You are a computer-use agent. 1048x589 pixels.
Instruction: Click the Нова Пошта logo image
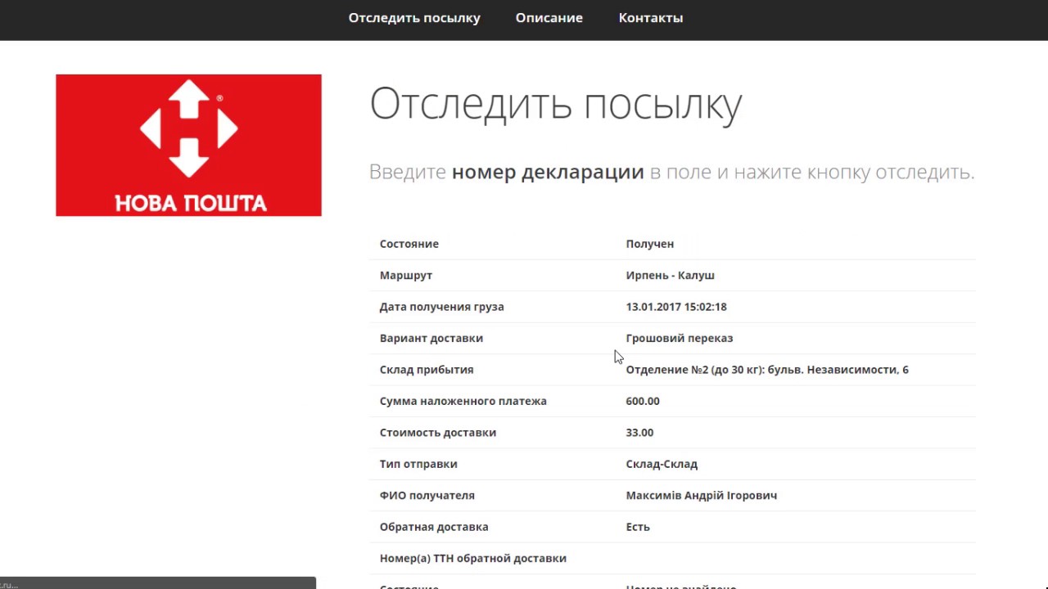click(188, 146)
